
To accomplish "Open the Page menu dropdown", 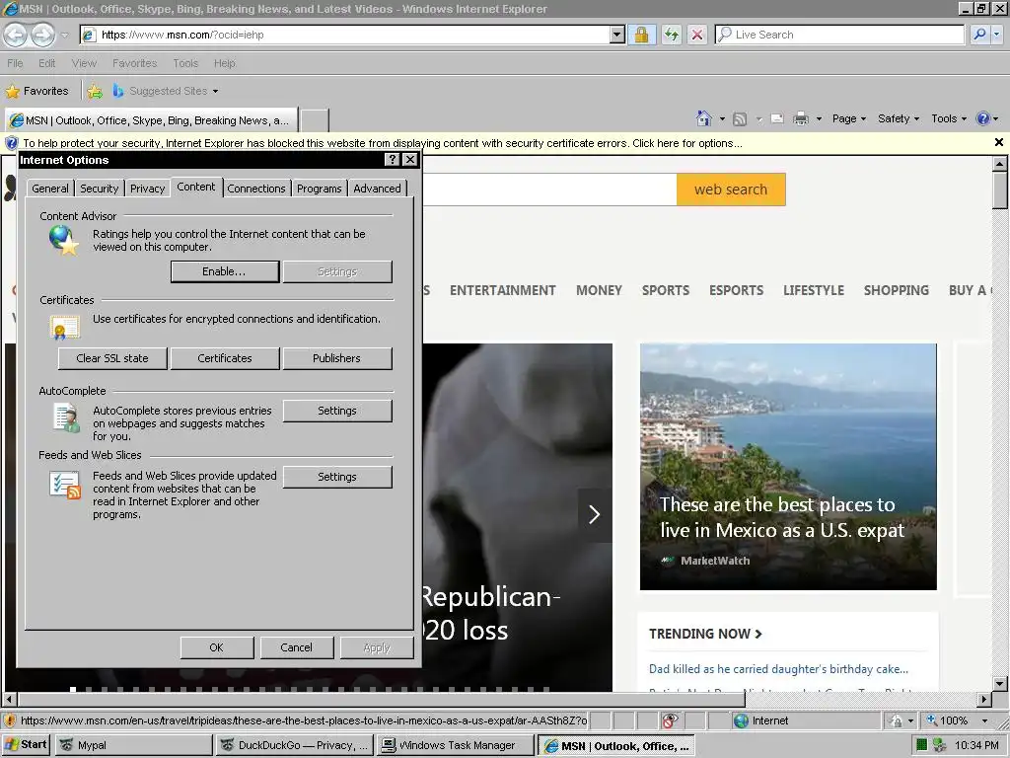I will [x=849, y=118].
